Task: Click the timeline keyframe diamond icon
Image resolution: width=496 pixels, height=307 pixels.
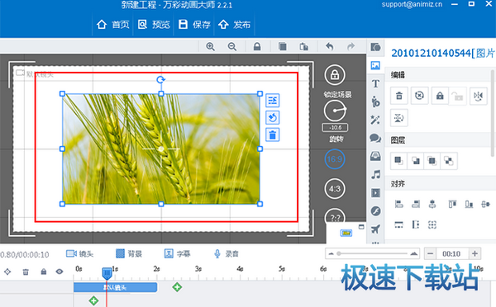Action: [x=7, y=272]
